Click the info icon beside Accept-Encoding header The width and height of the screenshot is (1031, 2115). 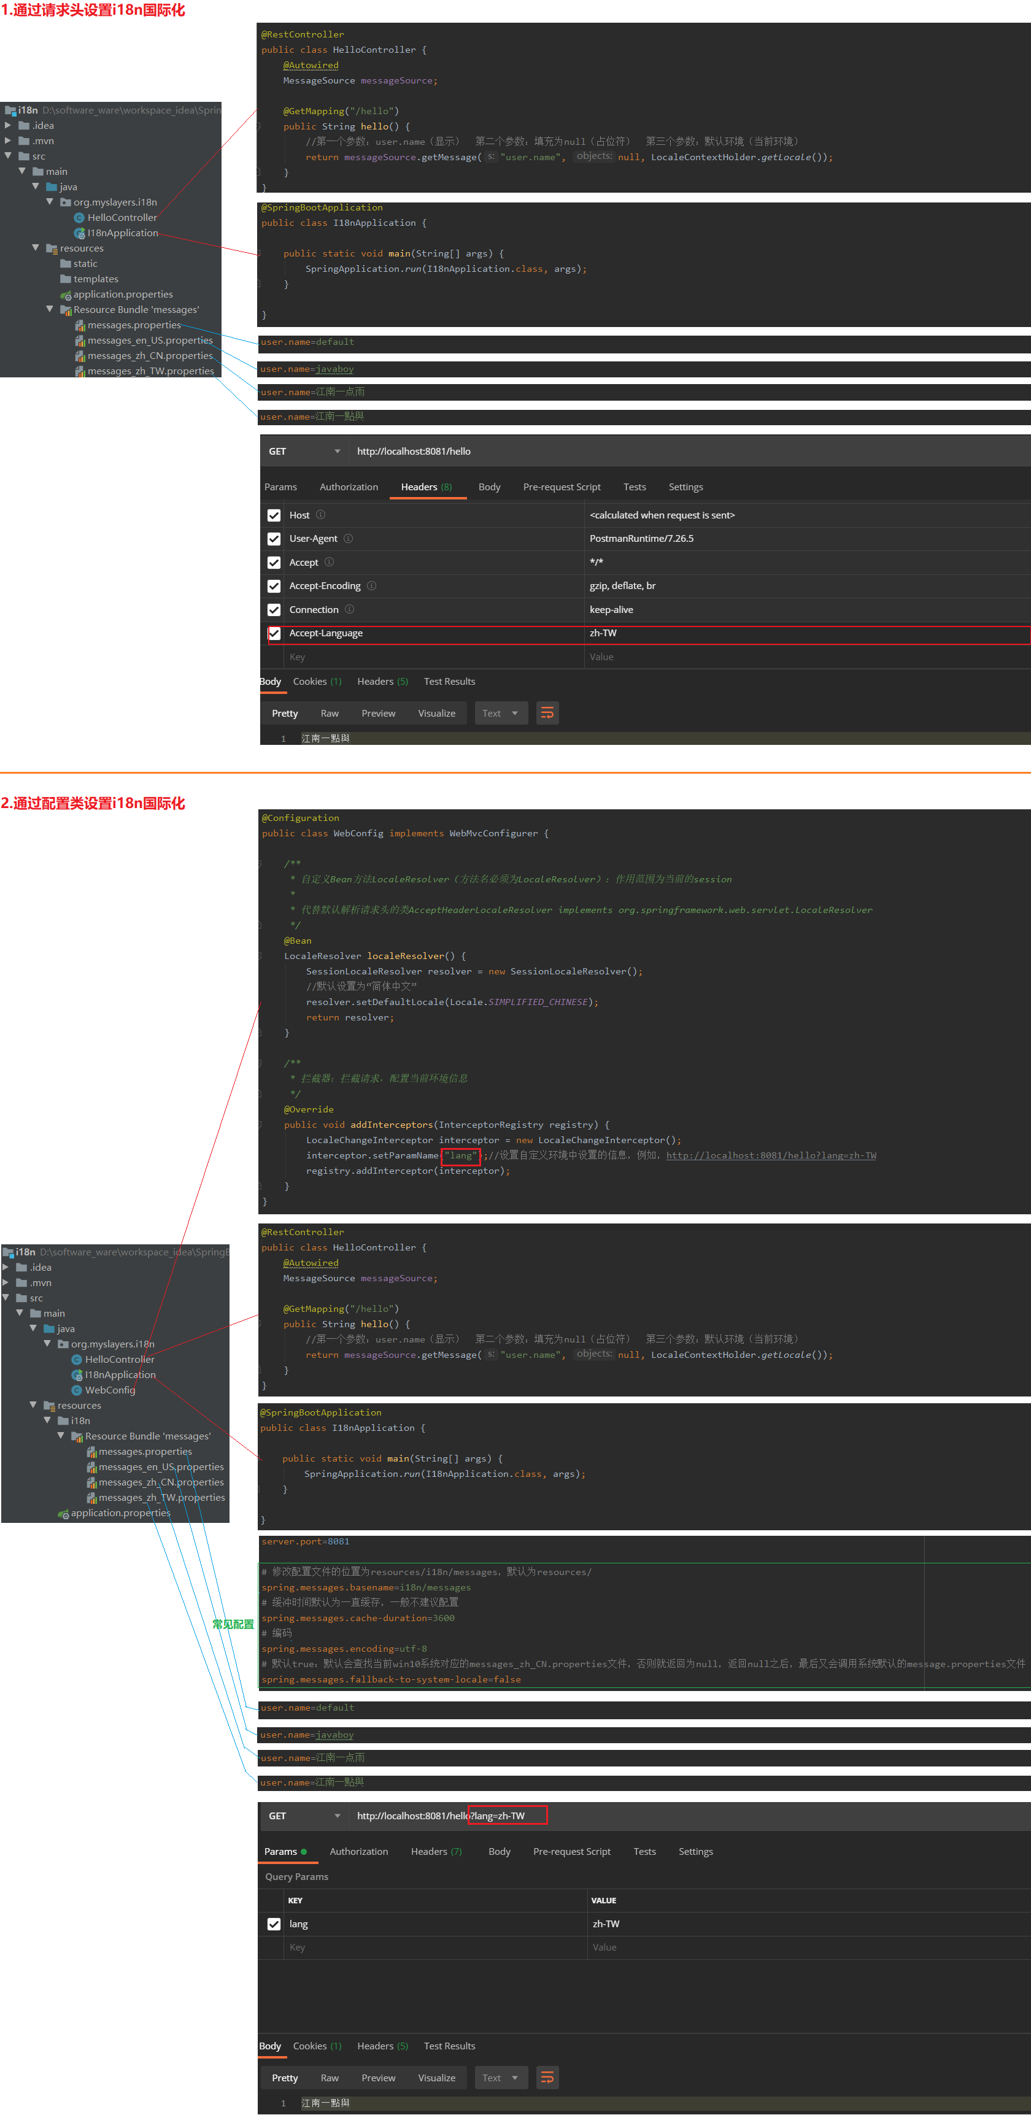pyautogui.click(x=371, y=585)
